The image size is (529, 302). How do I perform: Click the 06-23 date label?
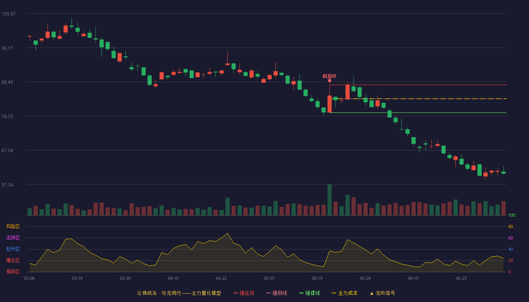tap(461, 278)
